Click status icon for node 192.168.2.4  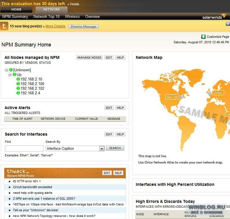pos(18,93)
